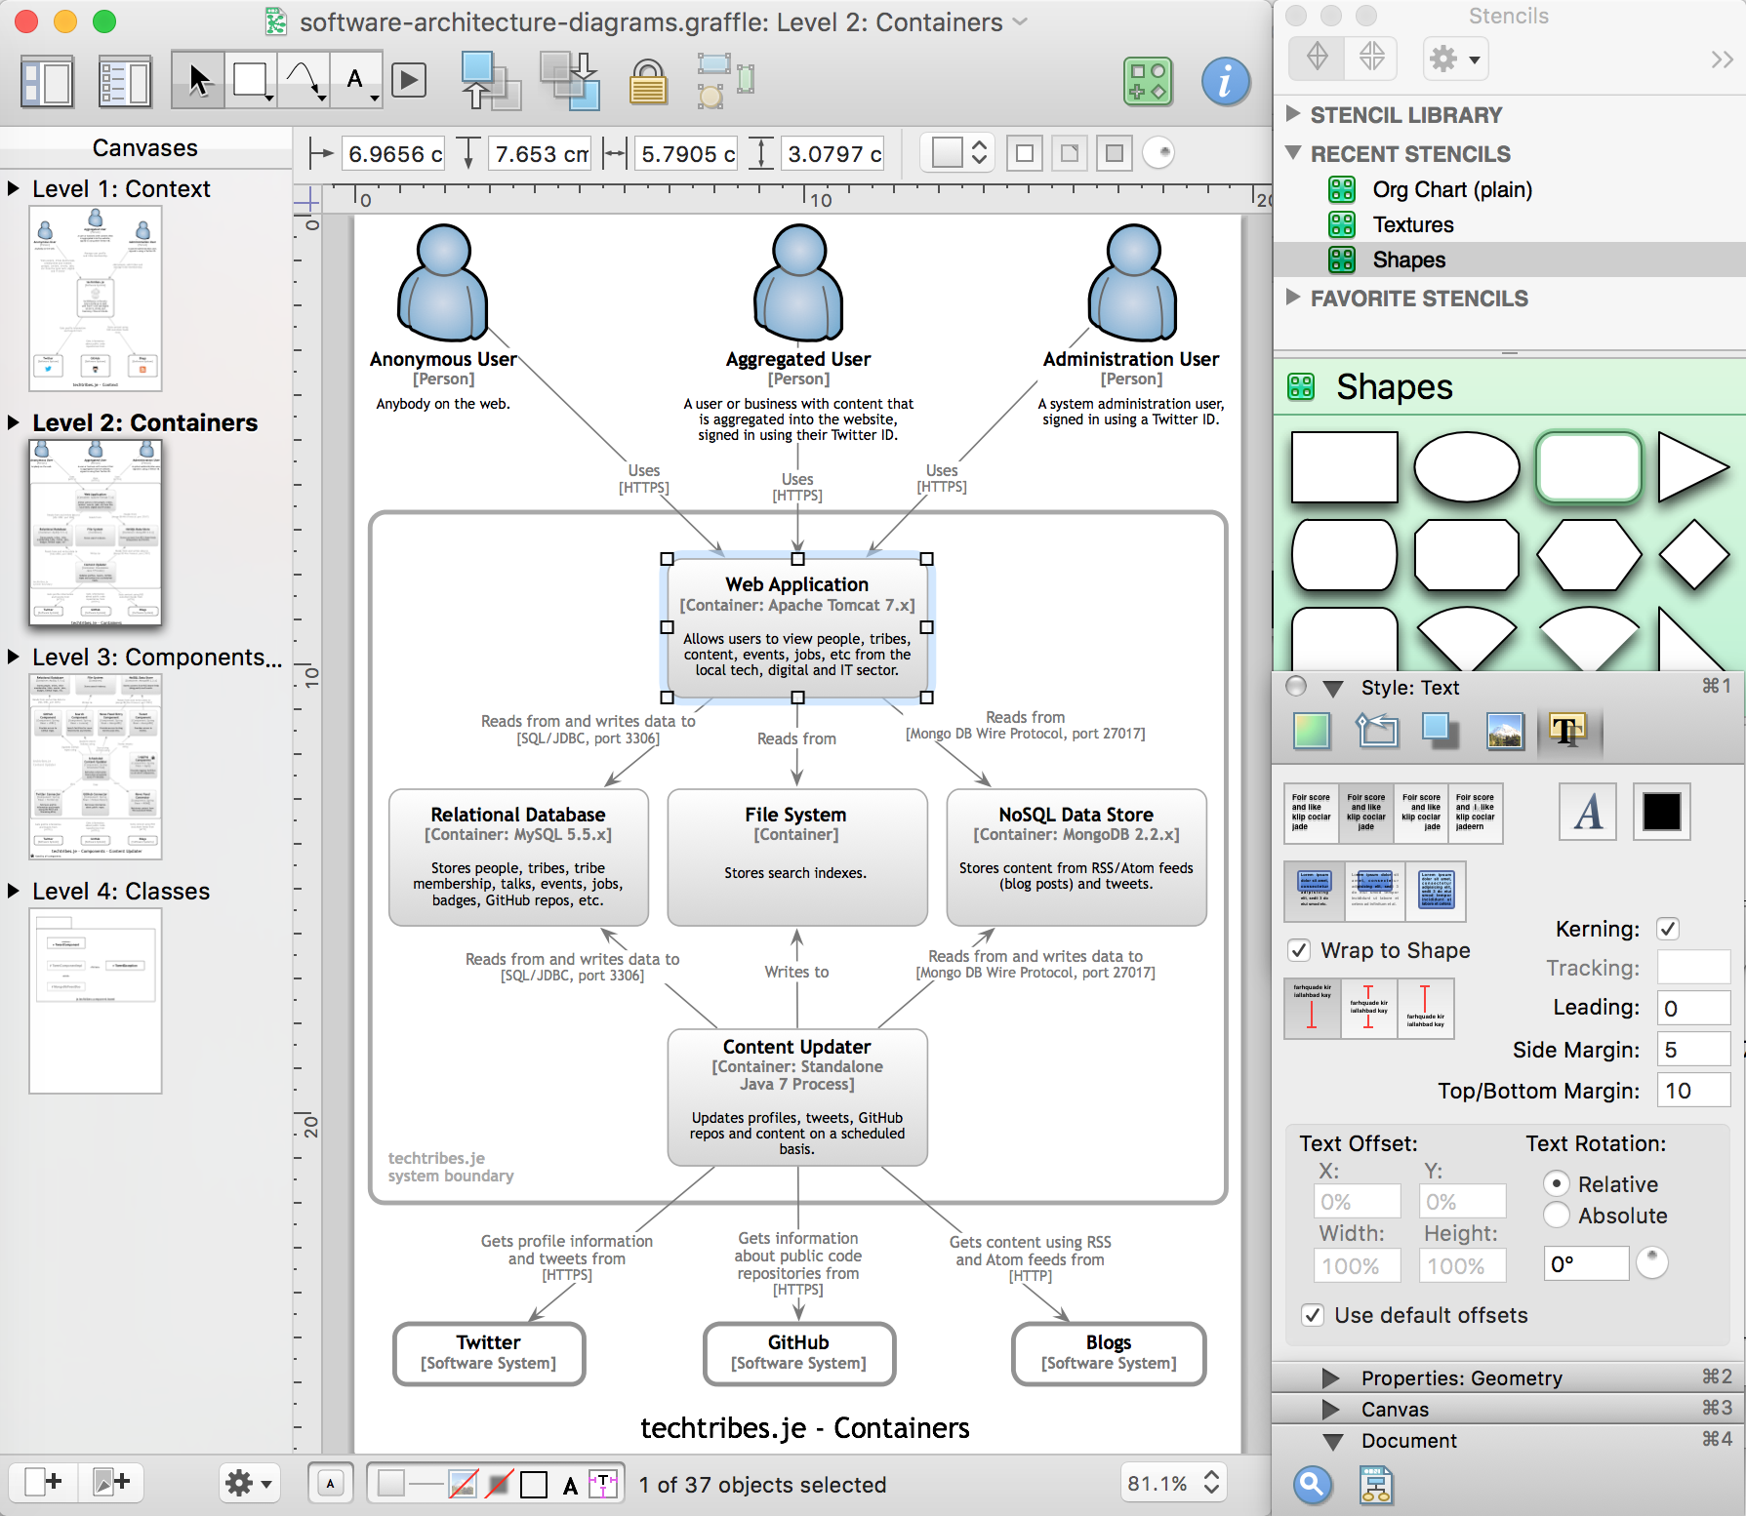Adjust the object rotation dial in geometry bar
Image resolution: width=1746 pixels, height=1516 pixels.
[1158, 153]
